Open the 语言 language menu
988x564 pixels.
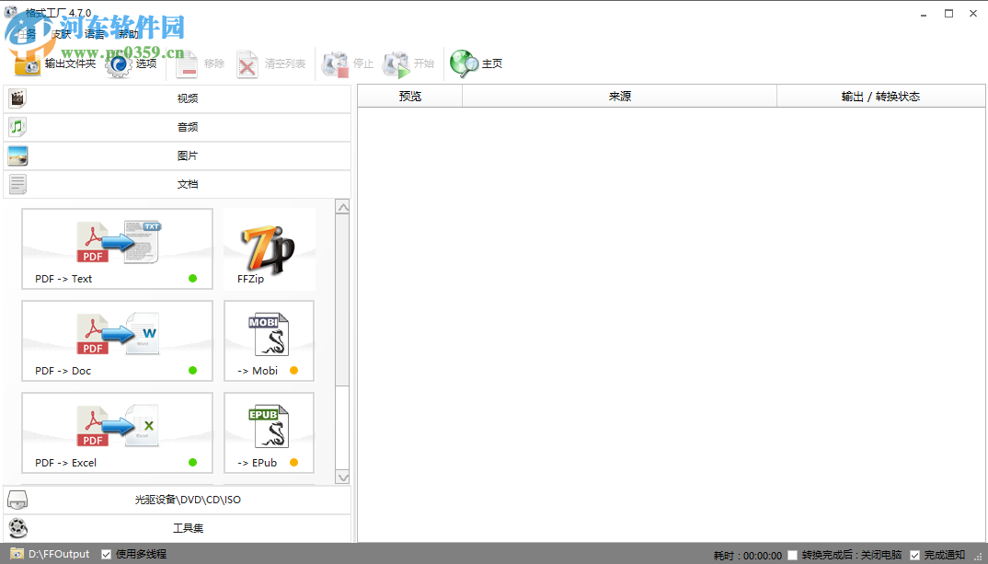coord(95,34)
